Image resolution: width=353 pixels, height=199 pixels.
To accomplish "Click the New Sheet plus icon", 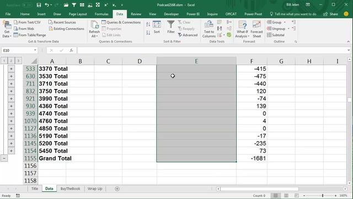I will [x=117, y=188].
